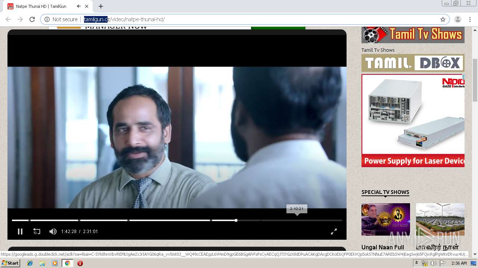Open a new browser tab

(x=101, y=6)
